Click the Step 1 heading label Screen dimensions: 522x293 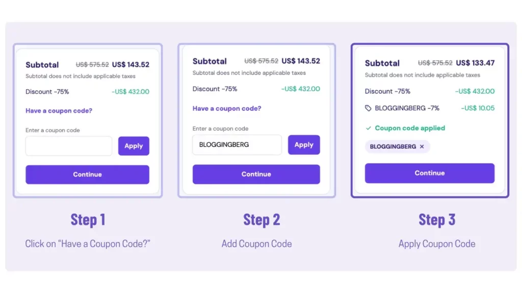(88, 219)
